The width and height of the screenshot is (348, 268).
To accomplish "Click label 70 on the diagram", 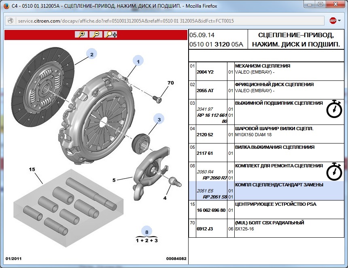I will click(170, 83).
